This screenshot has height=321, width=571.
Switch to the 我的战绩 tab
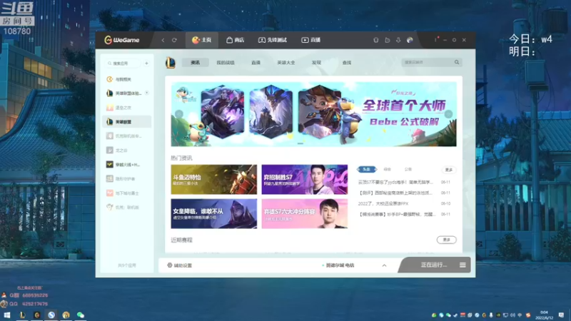pyautogui.click(x=226, y=63)
